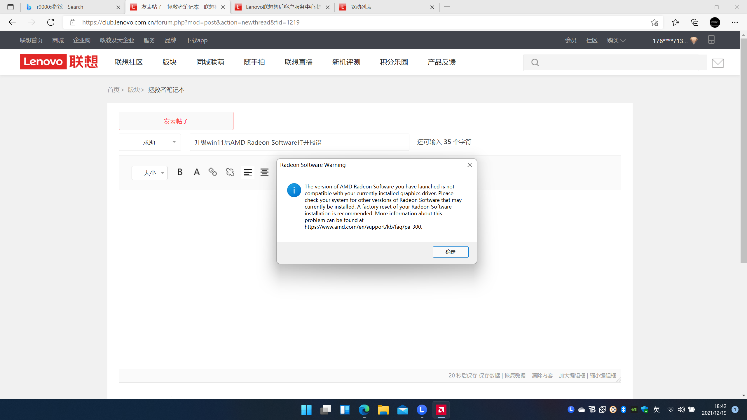
Task: Open Edge Settings and more menu
Action: point(735,22)
